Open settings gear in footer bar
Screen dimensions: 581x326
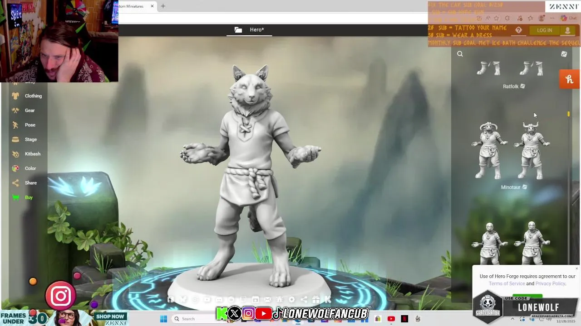[x=291, y=300]
